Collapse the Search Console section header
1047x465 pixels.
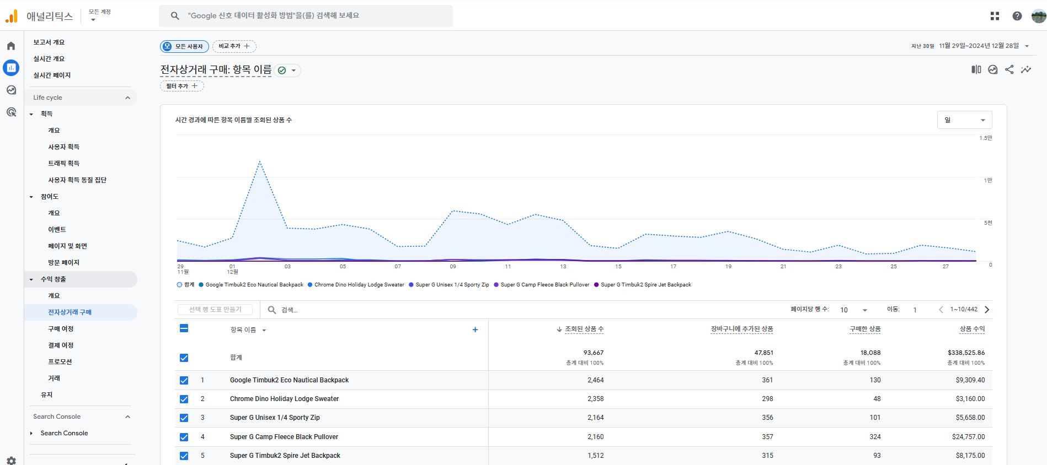tap(81, 417)
